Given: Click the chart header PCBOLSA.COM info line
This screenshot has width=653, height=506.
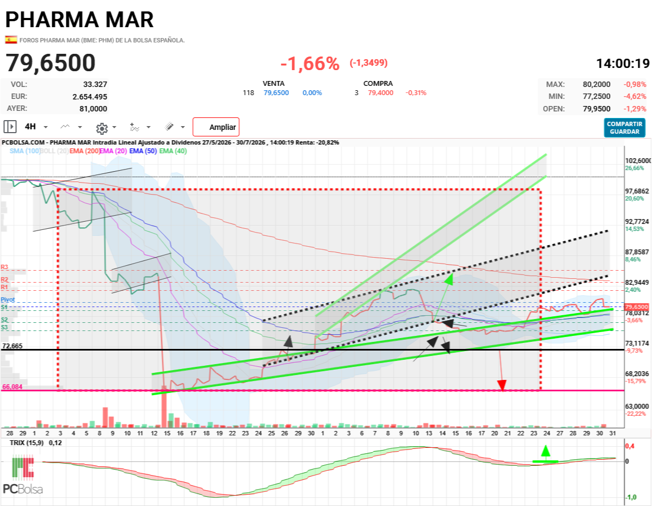Looking at the screenshot, I should (170, 142).
